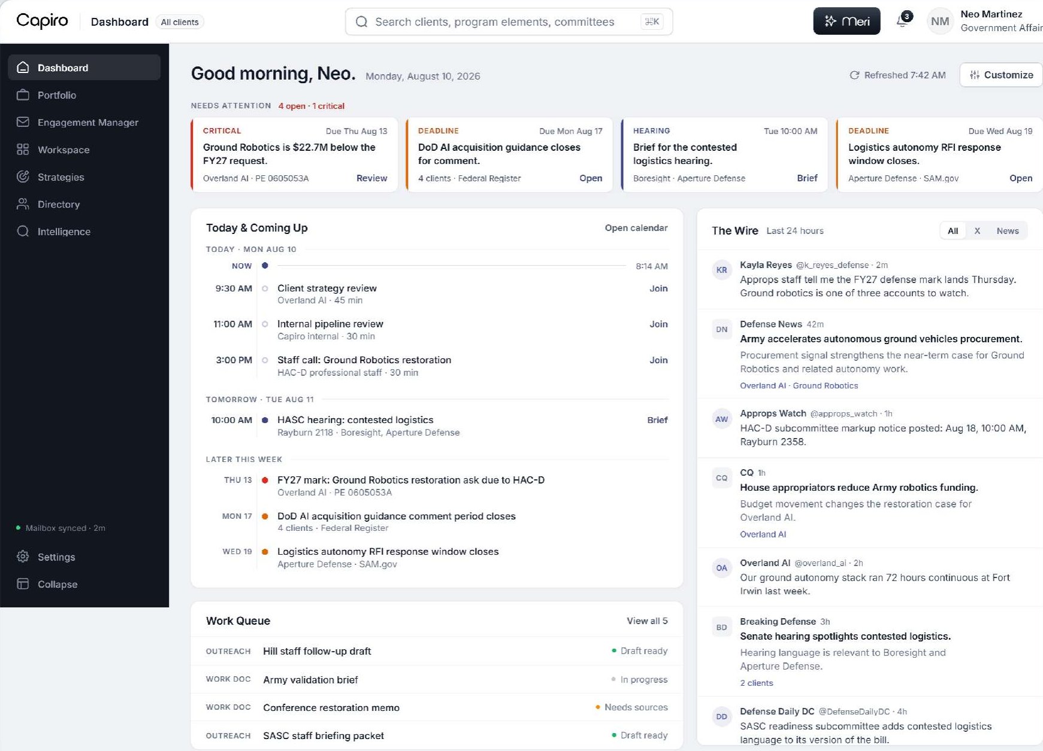The width and height of the screenshot is (1043, 751).
Task: Click the NM user avatar
Action: point(940,22)
